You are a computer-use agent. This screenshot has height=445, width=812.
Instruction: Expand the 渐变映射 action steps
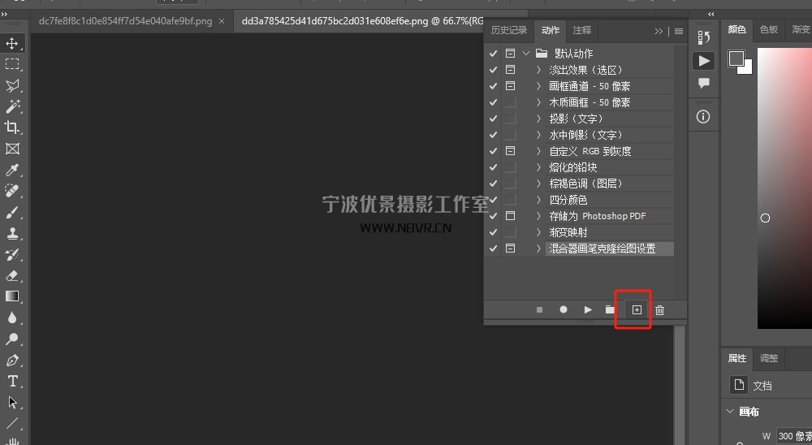pyautogui.click(x=538, y=232)
